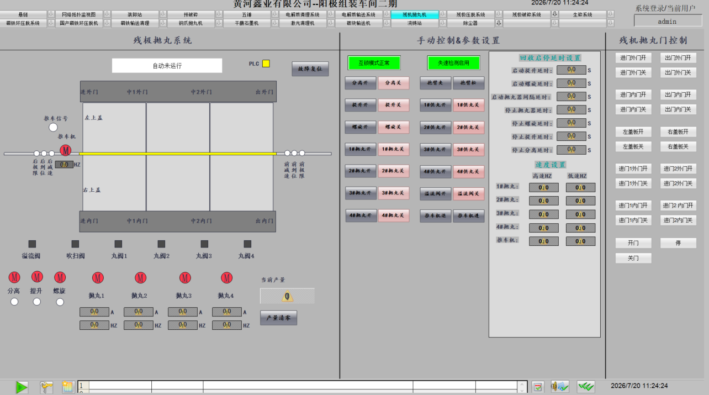
Task: Click the 故障复位 fault reset button
Action: pyautogui.click(x=310, y=69)
